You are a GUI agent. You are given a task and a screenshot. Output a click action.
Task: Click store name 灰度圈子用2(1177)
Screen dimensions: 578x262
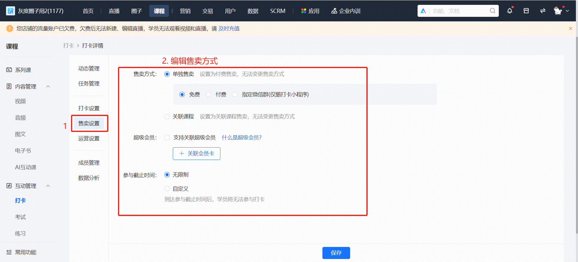(x=41, y=11)
